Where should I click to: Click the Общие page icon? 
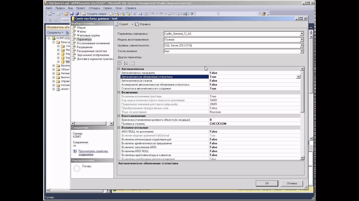coord(74,28)
